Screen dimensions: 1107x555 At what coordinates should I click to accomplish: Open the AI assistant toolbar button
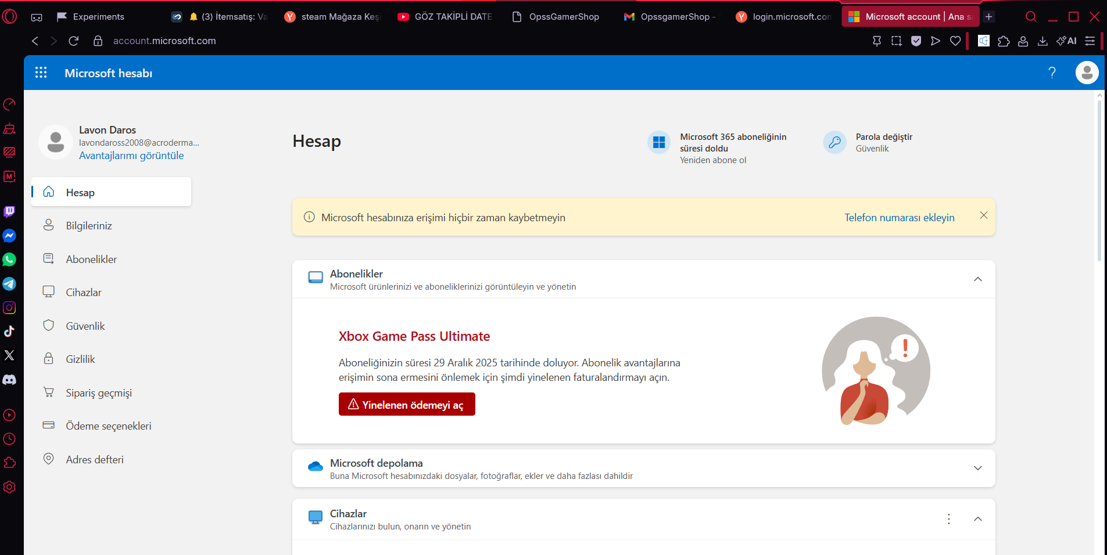(x=1066, y=41)
